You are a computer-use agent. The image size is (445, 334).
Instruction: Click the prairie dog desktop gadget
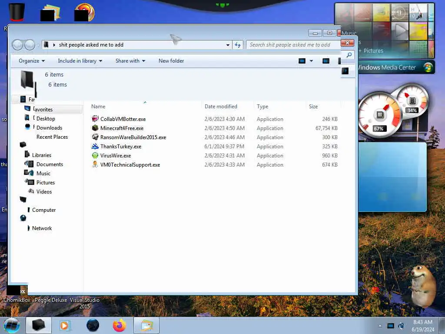422,285
